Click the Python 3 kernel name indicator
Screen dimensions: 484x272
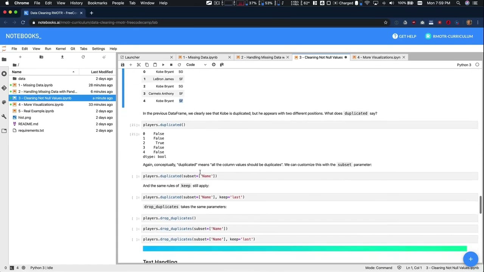[x=464, y=65]
